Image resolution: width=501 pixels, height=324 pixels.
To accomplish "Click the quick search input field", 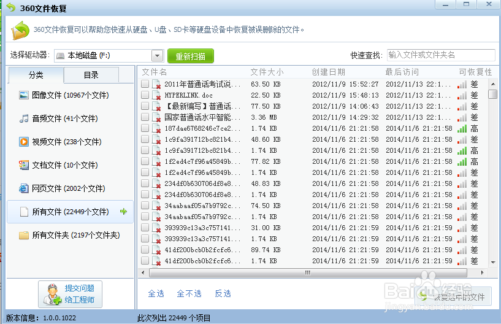I will [x=441, y=55].
